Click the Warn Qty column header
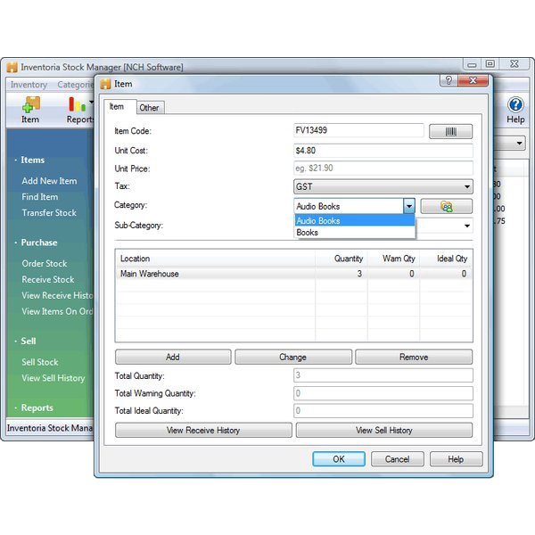535x535 pixels. point(393,259)
